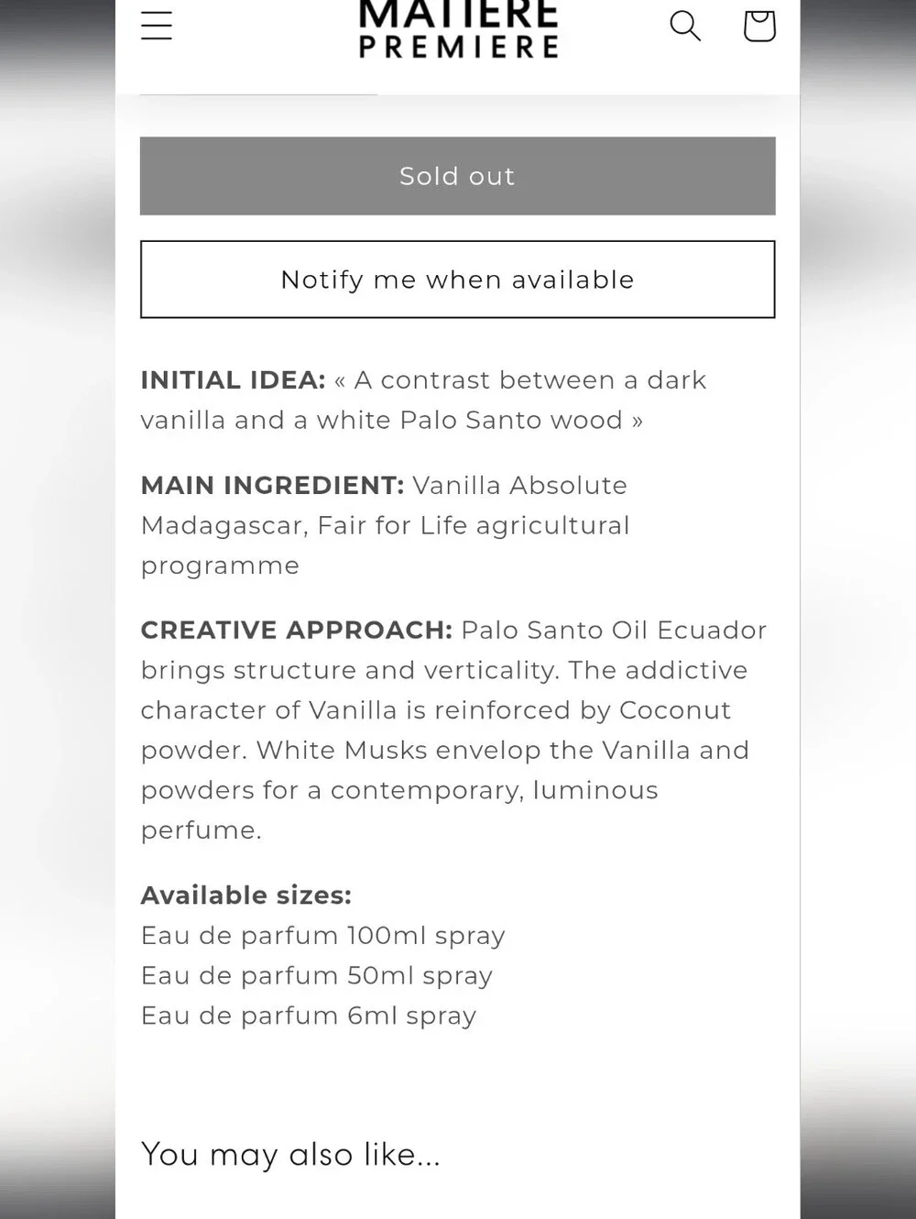Select Notify me when available

click(x=457, y=280)
